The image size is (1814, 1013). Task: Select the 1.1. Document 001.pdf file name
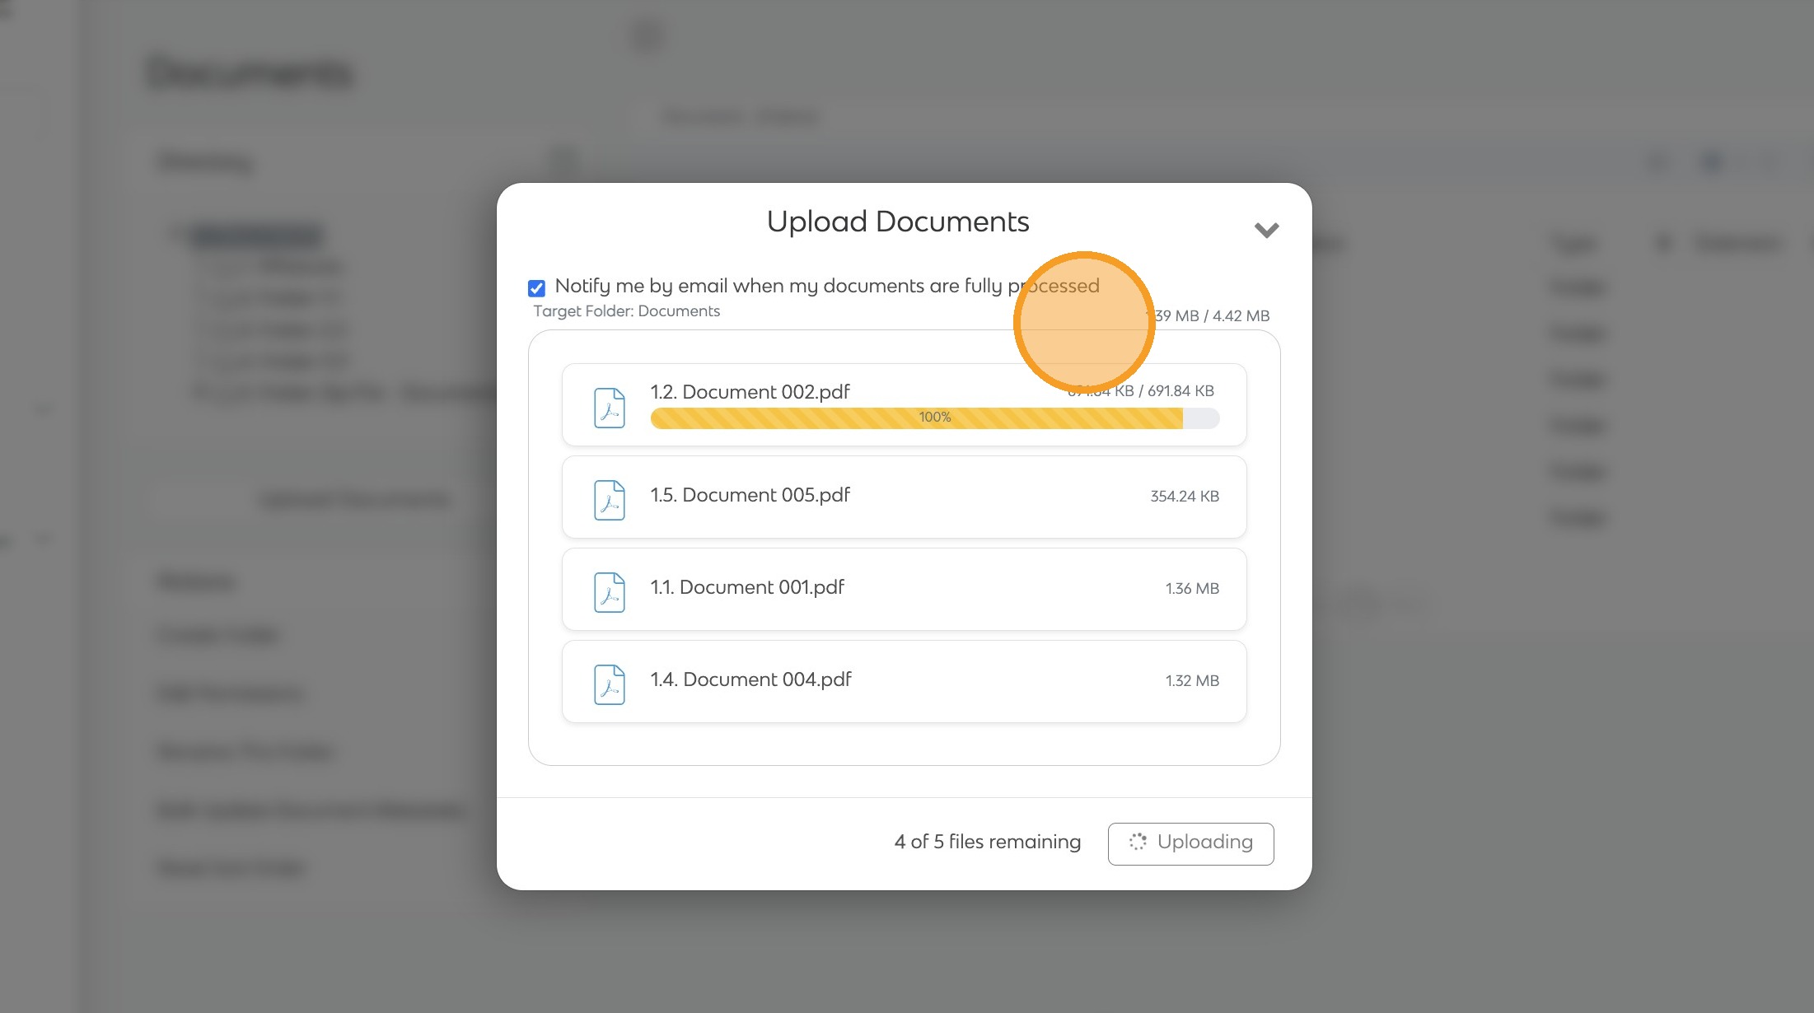(747, 587)
